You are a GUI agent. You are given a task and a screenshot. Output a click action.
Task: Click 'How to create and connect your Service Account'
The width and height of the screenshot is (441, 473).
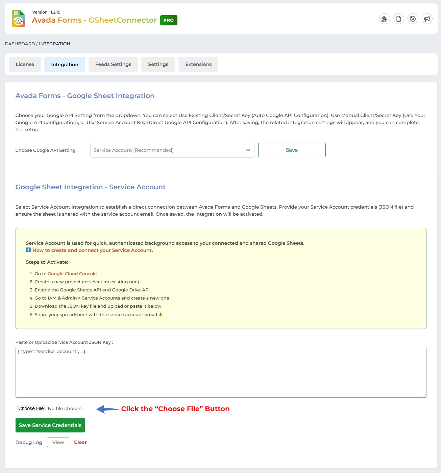click(x=92, y=250)
